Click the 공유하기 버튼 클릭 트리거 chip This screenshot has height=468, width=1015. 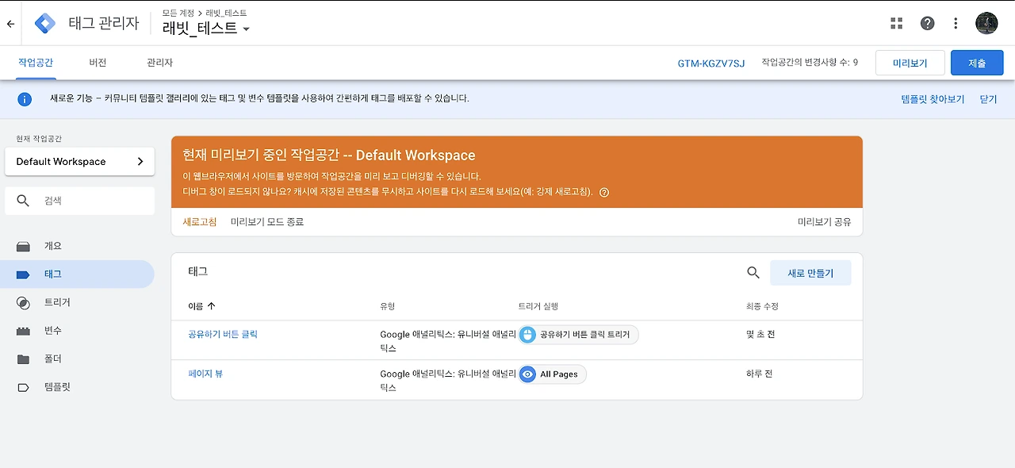point(578,335)
